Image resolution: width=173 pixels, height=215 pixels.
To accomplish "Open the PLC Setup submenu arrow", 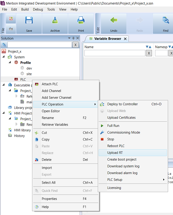I will click(164, 180).
